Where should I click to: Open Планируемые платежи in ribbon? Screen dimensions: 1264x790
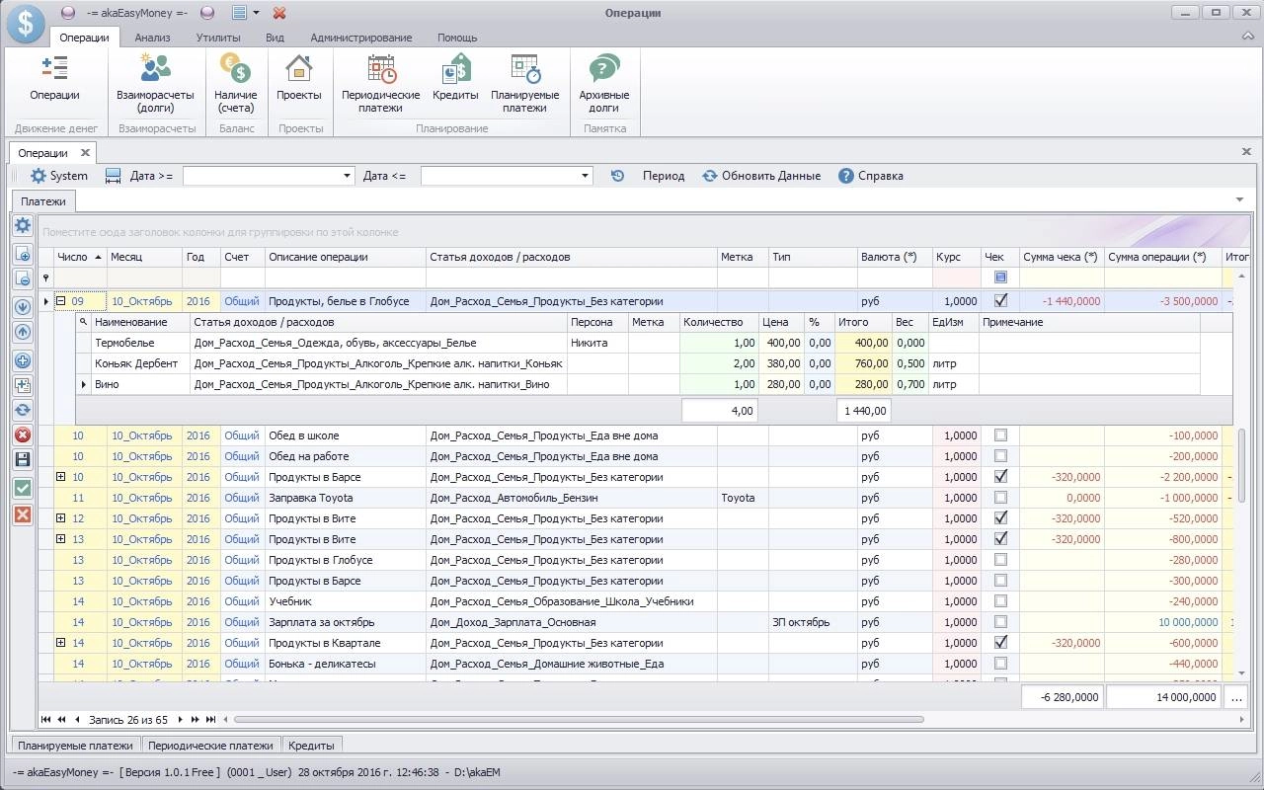[x=524, y=84]
